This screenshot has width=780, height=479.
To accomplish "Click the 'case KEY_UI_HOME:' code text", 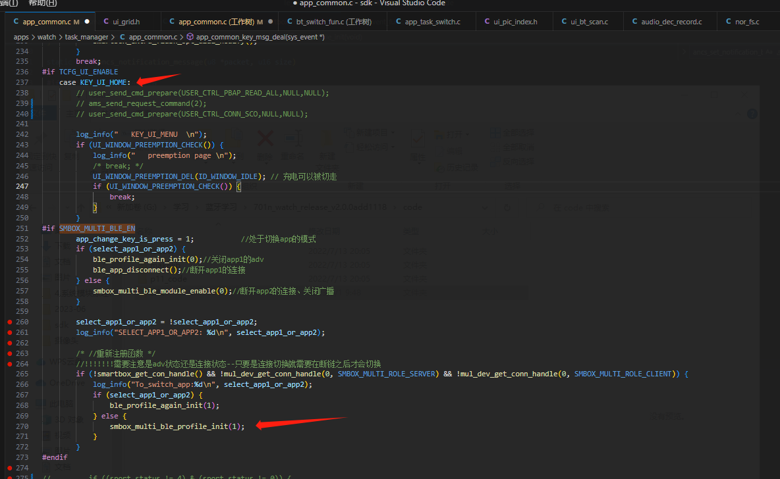I will [x=94, y=82].
